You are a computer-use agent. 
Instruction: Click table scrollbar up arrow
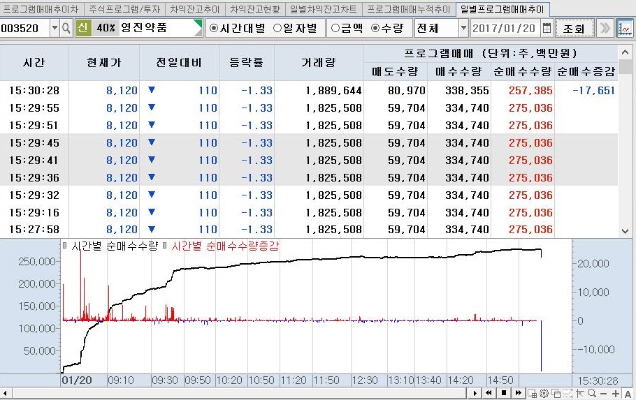click(625, 52)
